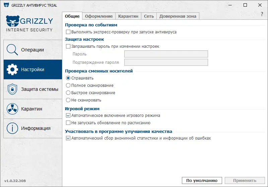This screenshot has width=268, height=187.
Task: Focus the password confirmation field
Action: [166, 62]
